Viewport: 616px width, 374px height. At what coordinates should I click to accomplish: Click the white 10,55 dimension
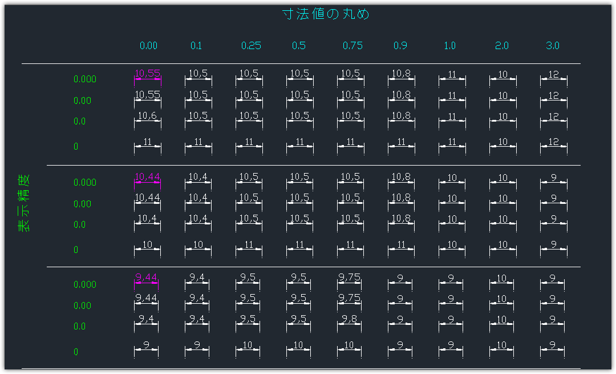(147, 95)
